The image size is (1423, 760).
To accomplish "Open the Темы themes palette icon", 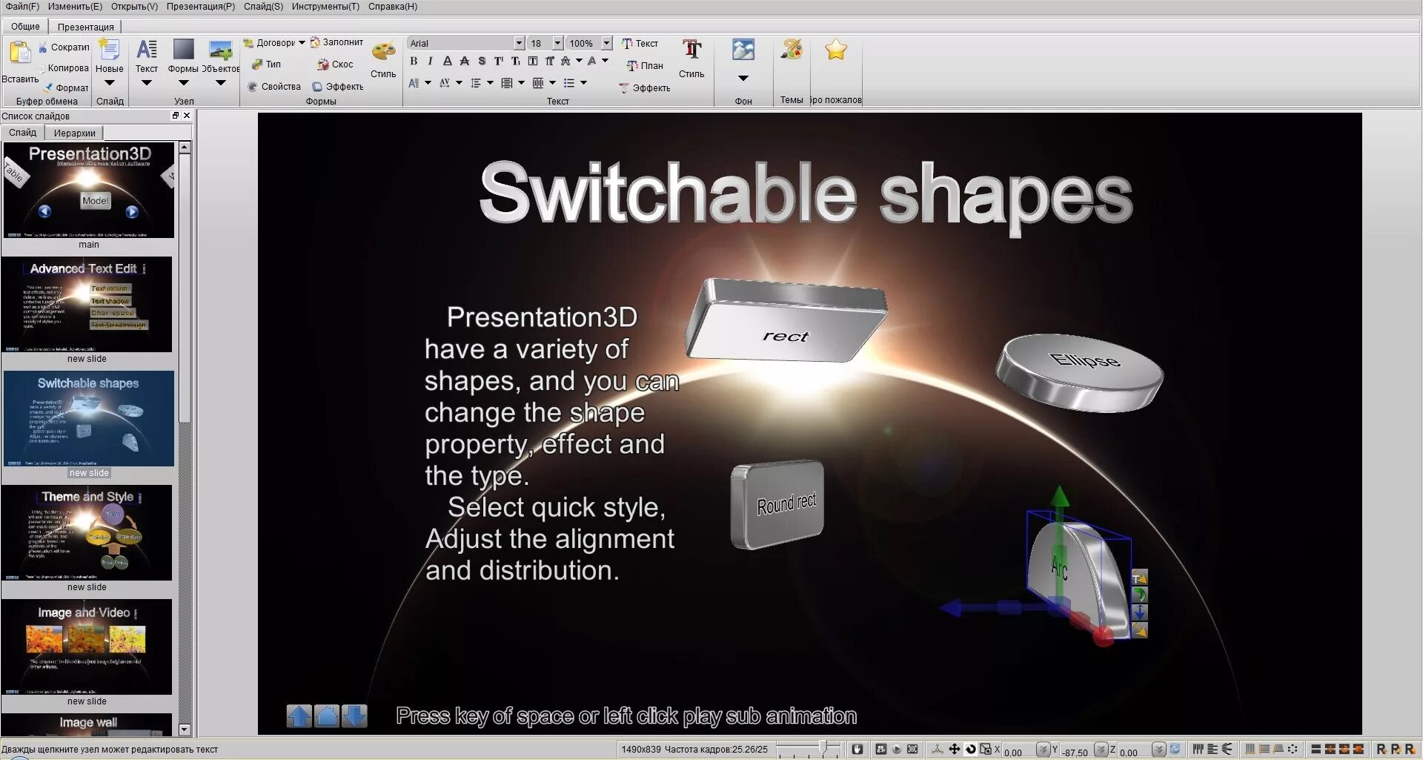I will (x=791, y=50).
